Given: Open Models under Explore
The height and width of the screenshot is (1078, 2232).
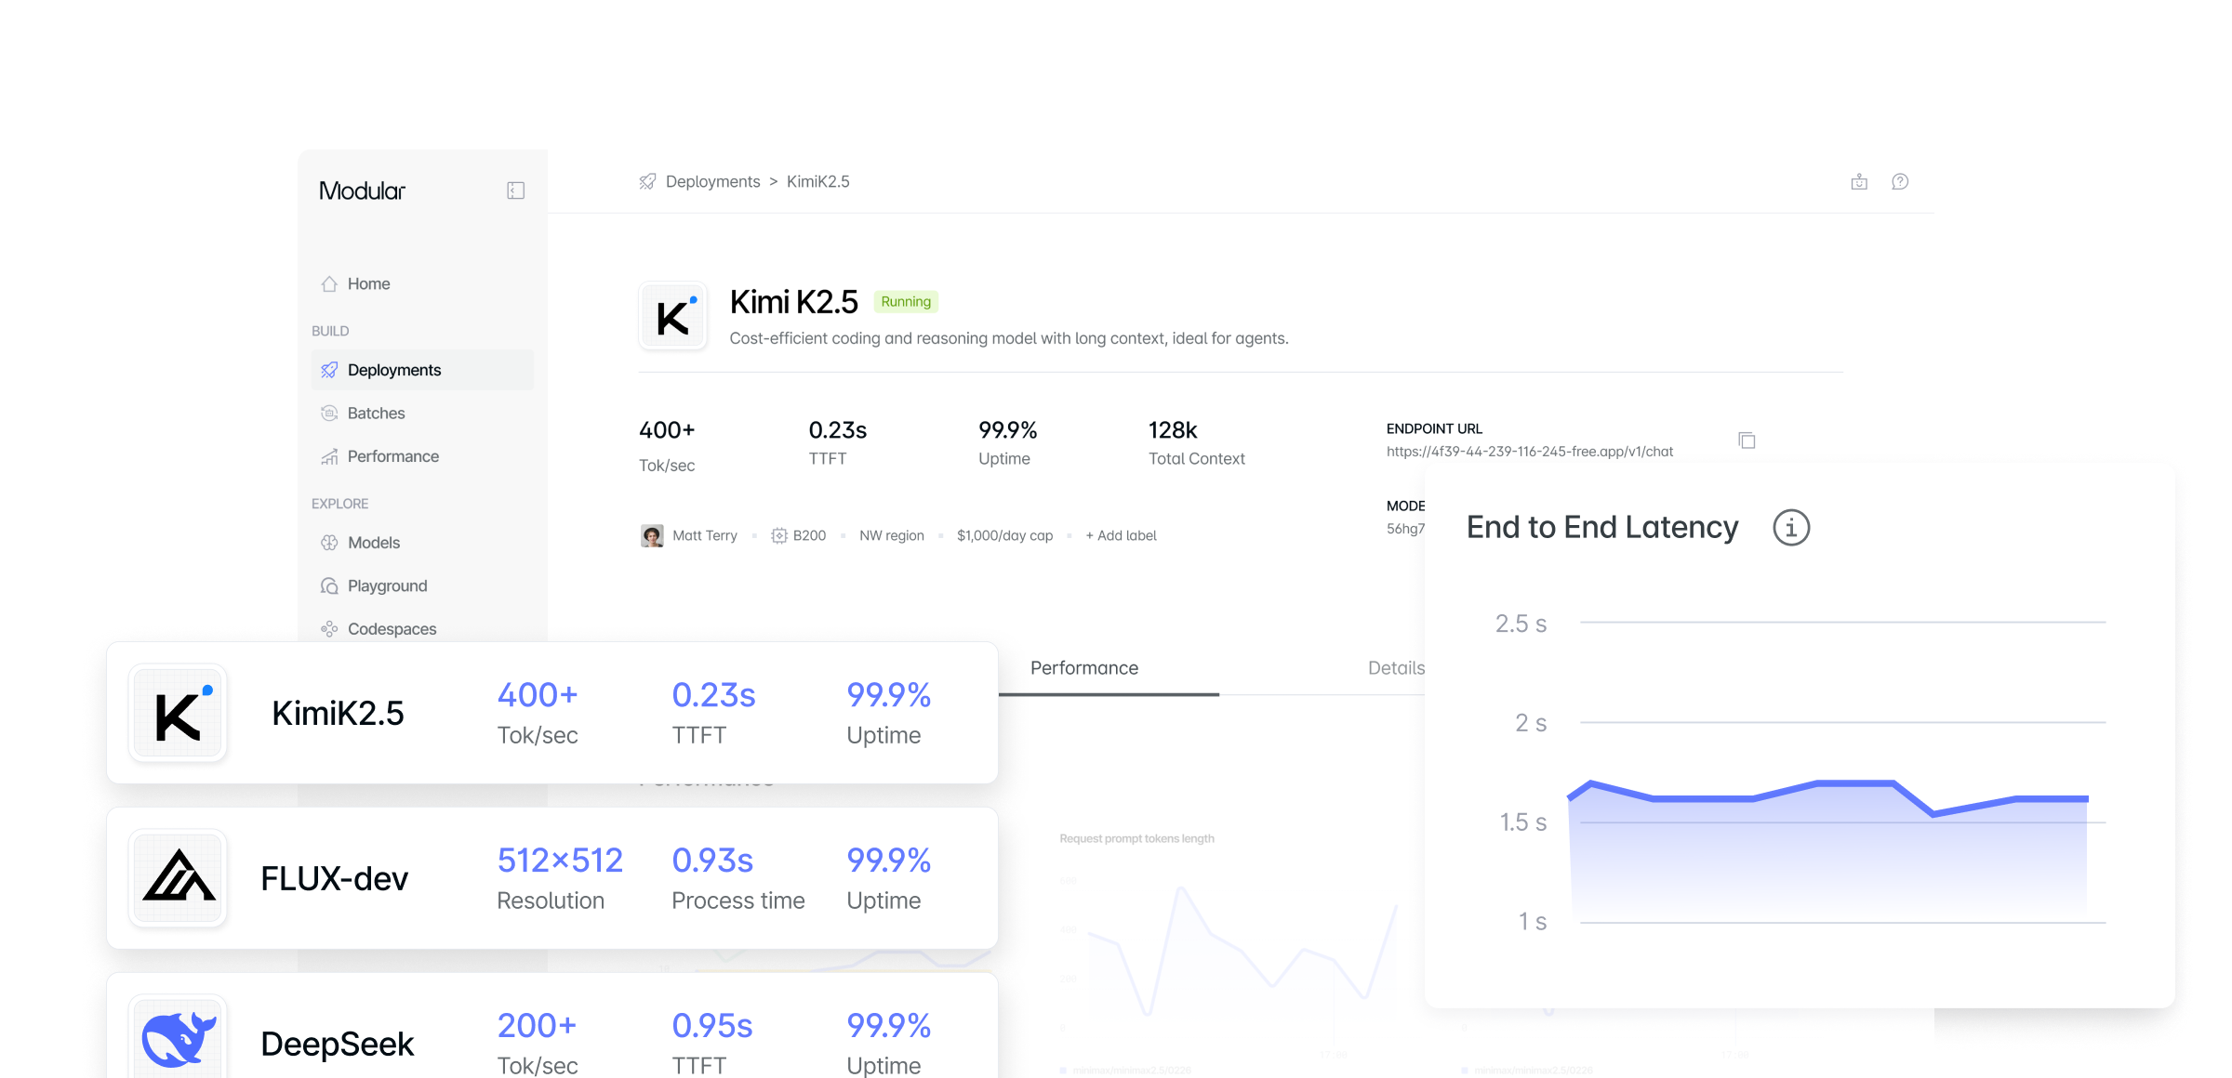Looking at the screenshot, I should click(x=373, y=543).
